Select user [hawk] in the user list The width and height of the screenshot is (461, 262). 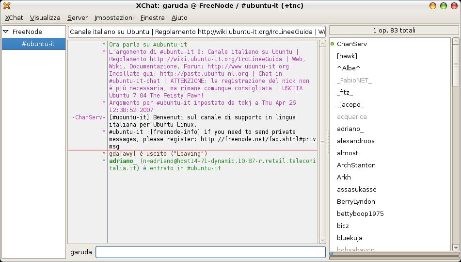347,56
